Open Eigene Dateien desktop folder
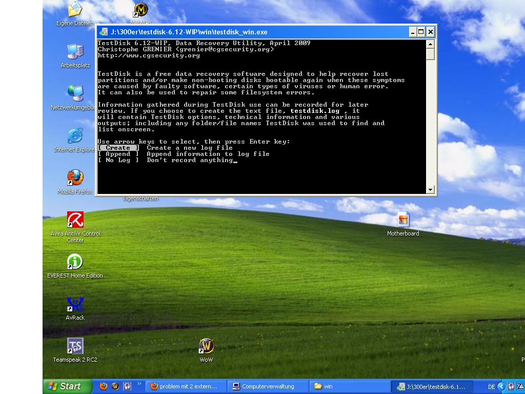The width and height of the screenshot is (525, 394). pos(75,13)
